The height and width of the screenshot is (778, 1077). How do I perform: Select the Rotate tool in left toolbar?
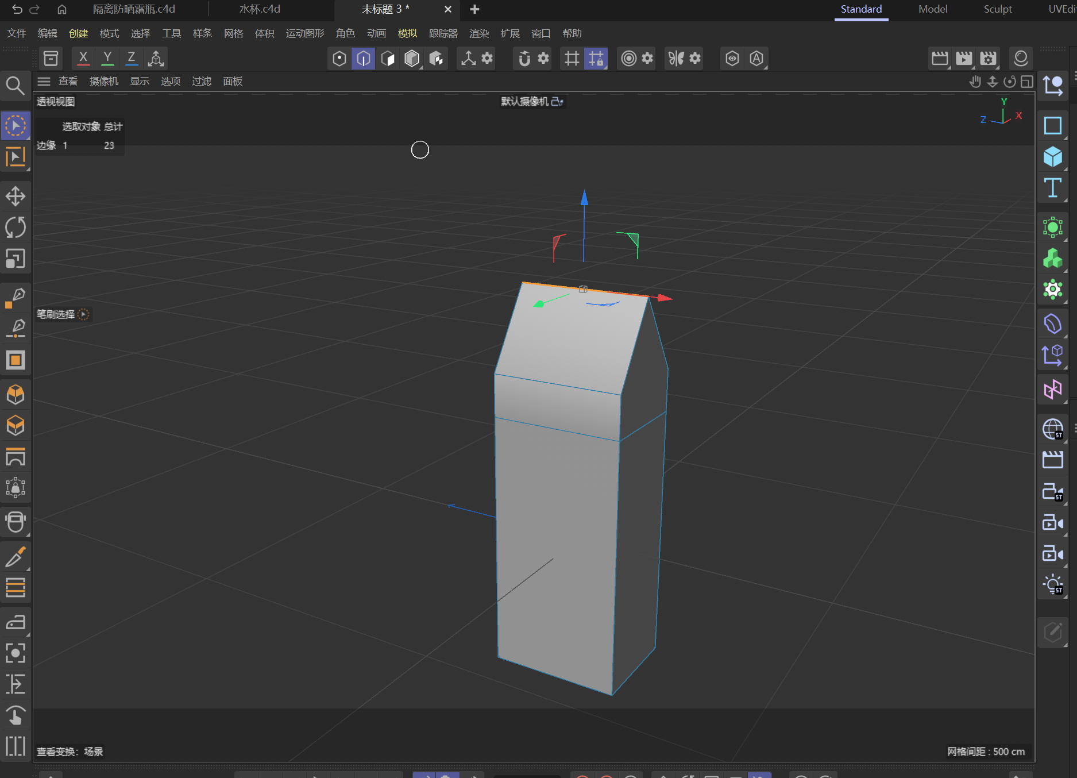click(x=16, y=227)
